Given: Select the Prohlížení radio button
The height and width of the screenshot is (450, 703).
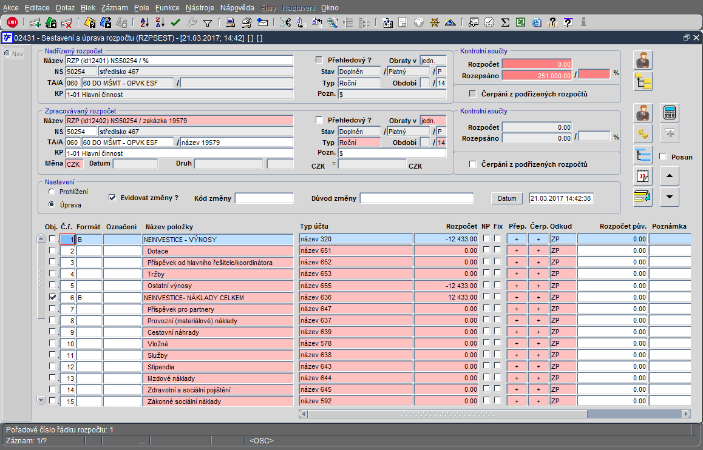Looking at the screenshot, I should pyautogui.click(x=52, y=192).
